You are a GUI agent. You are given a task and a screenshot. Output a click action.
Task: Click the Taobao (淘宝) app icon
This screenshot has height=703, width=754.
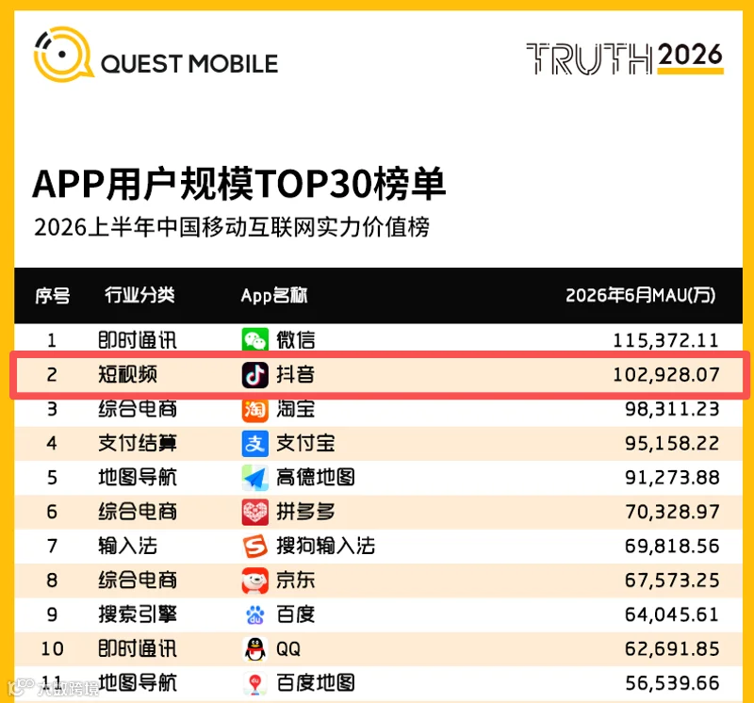pos(254,409)
